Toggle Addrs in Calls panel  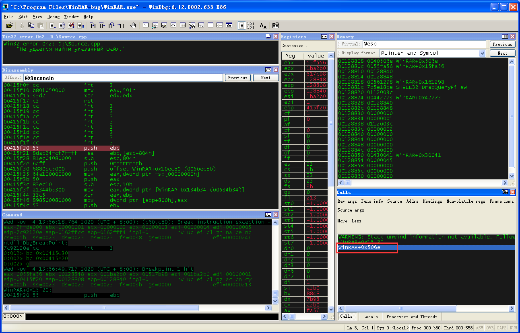(413, 201)
